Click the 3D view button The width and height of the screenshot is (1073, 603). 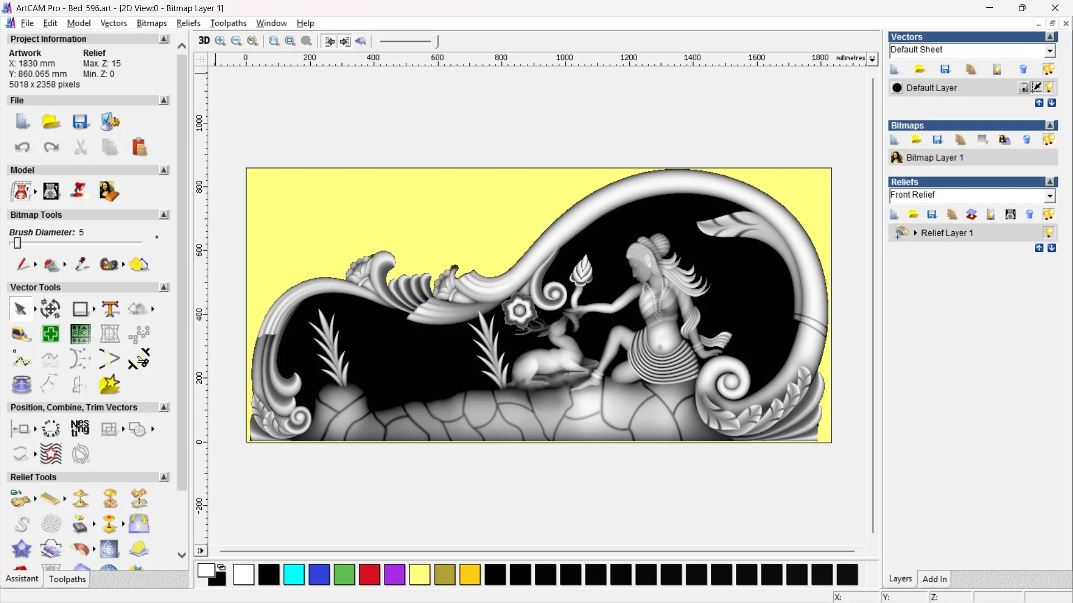tap(204, 41)
